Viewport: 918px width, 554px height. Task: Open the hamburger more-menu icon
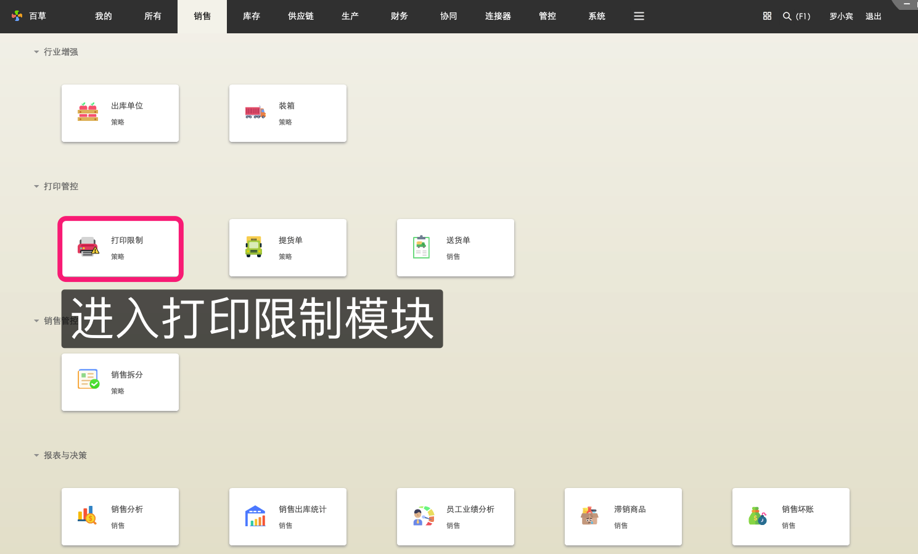639,16
